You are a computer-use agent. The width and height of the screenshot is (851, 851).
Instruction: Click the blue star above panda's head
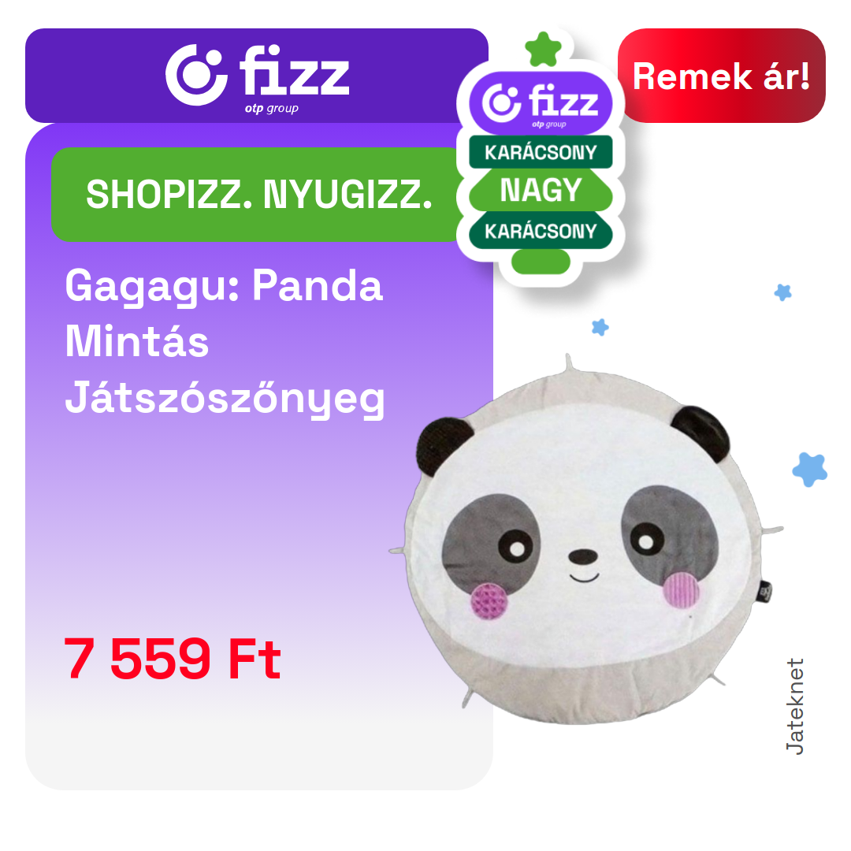click(x=600, y=327)
